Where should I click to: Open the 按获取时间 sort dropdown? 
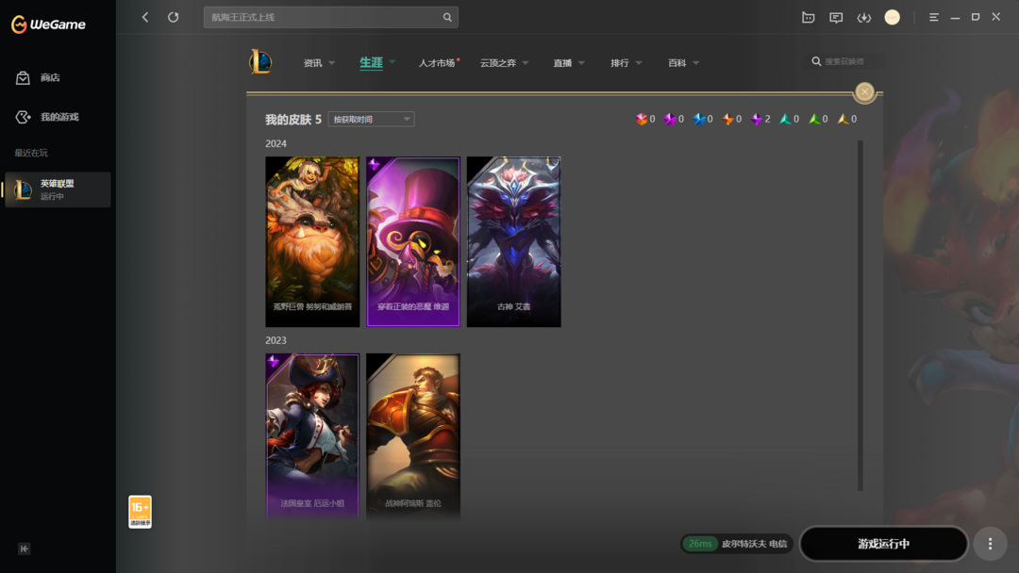pyautogui.click(x=371, y=120)
